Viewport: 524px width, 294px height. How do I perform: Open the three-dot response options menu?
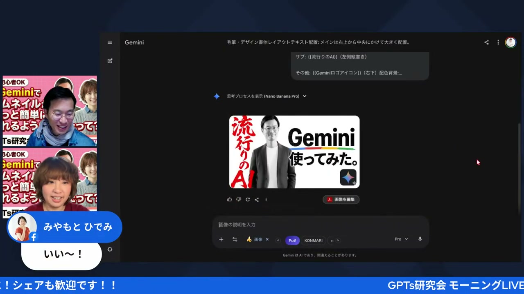tap(266, 199)
